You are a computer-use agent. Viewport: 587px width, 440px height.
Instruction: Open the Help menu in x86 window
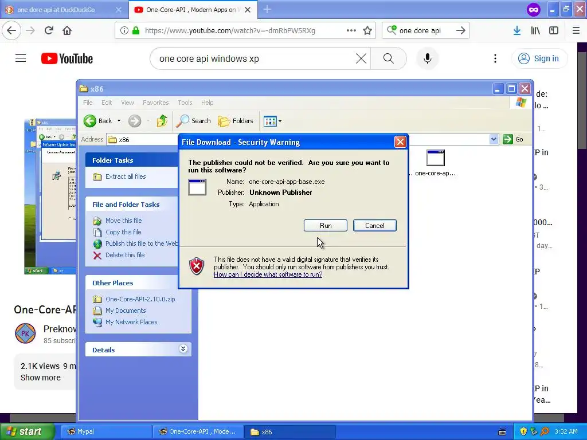pyautogui.click(x=207, y=103)
